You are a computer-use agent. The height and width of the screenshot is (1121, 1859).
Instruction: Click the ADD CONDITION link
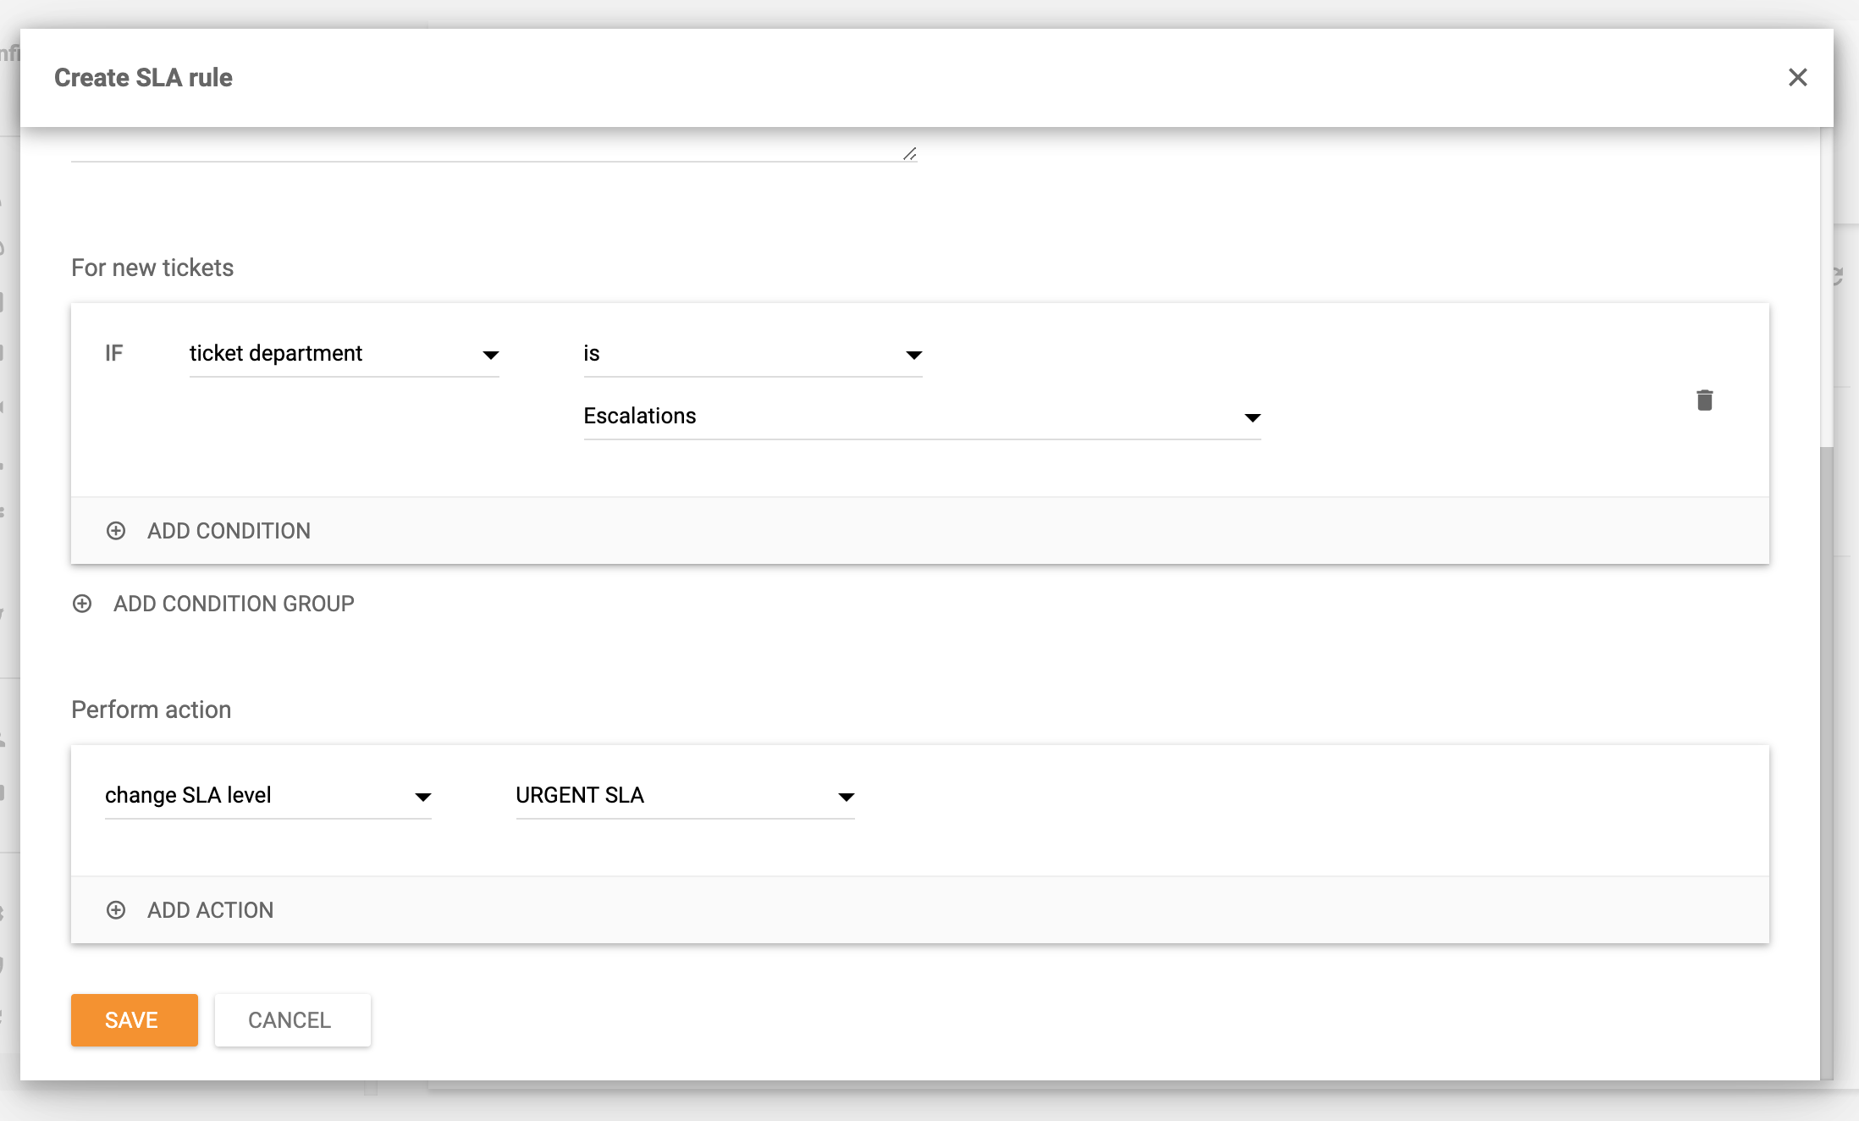[x=229, y=531]
